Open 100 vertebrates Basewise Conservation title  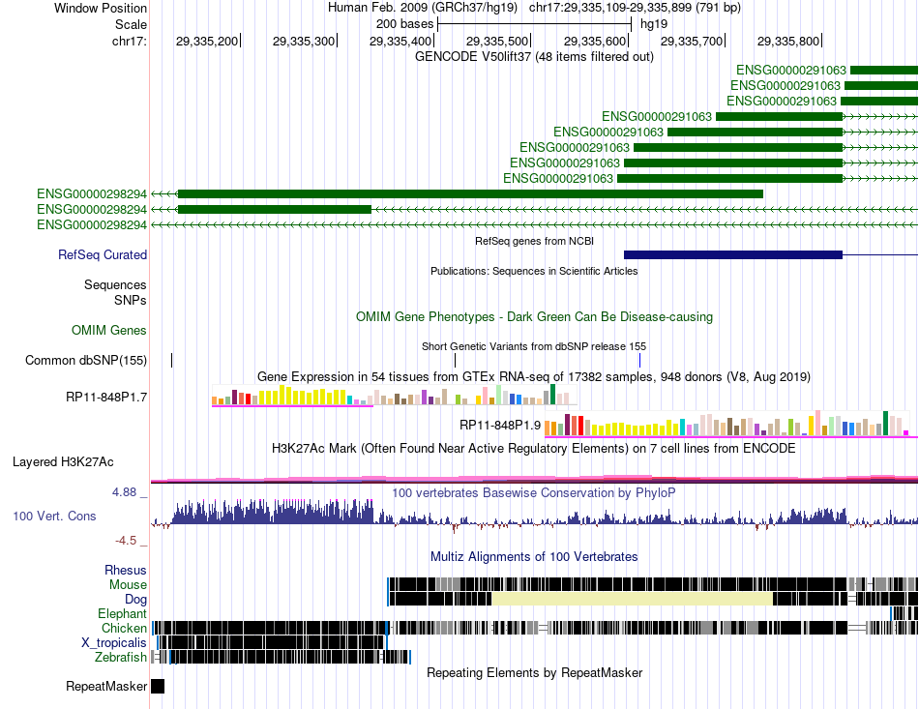tap(534, 492)
